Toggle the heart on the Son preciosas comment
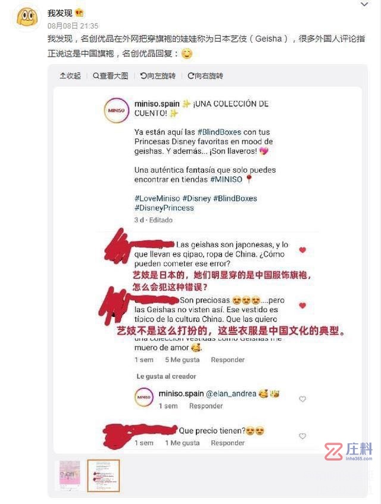381x504 pixels. (302, 306)
